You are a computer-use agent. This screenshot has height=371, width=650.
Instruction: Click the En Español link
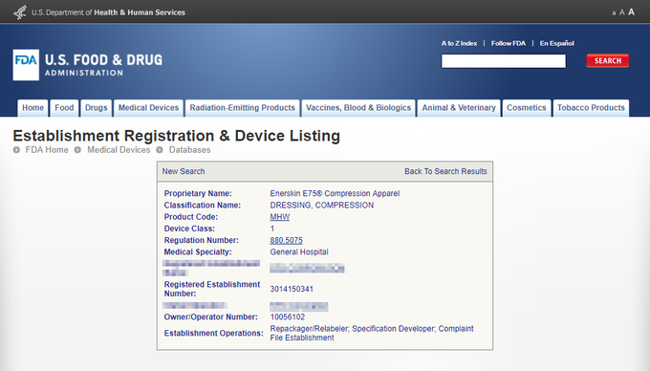(556, 44)
